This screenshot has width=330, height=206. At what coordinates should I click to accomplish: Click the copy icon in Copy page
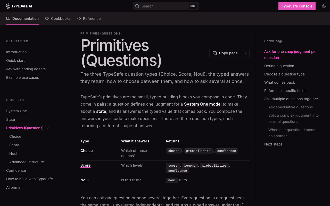215,53
